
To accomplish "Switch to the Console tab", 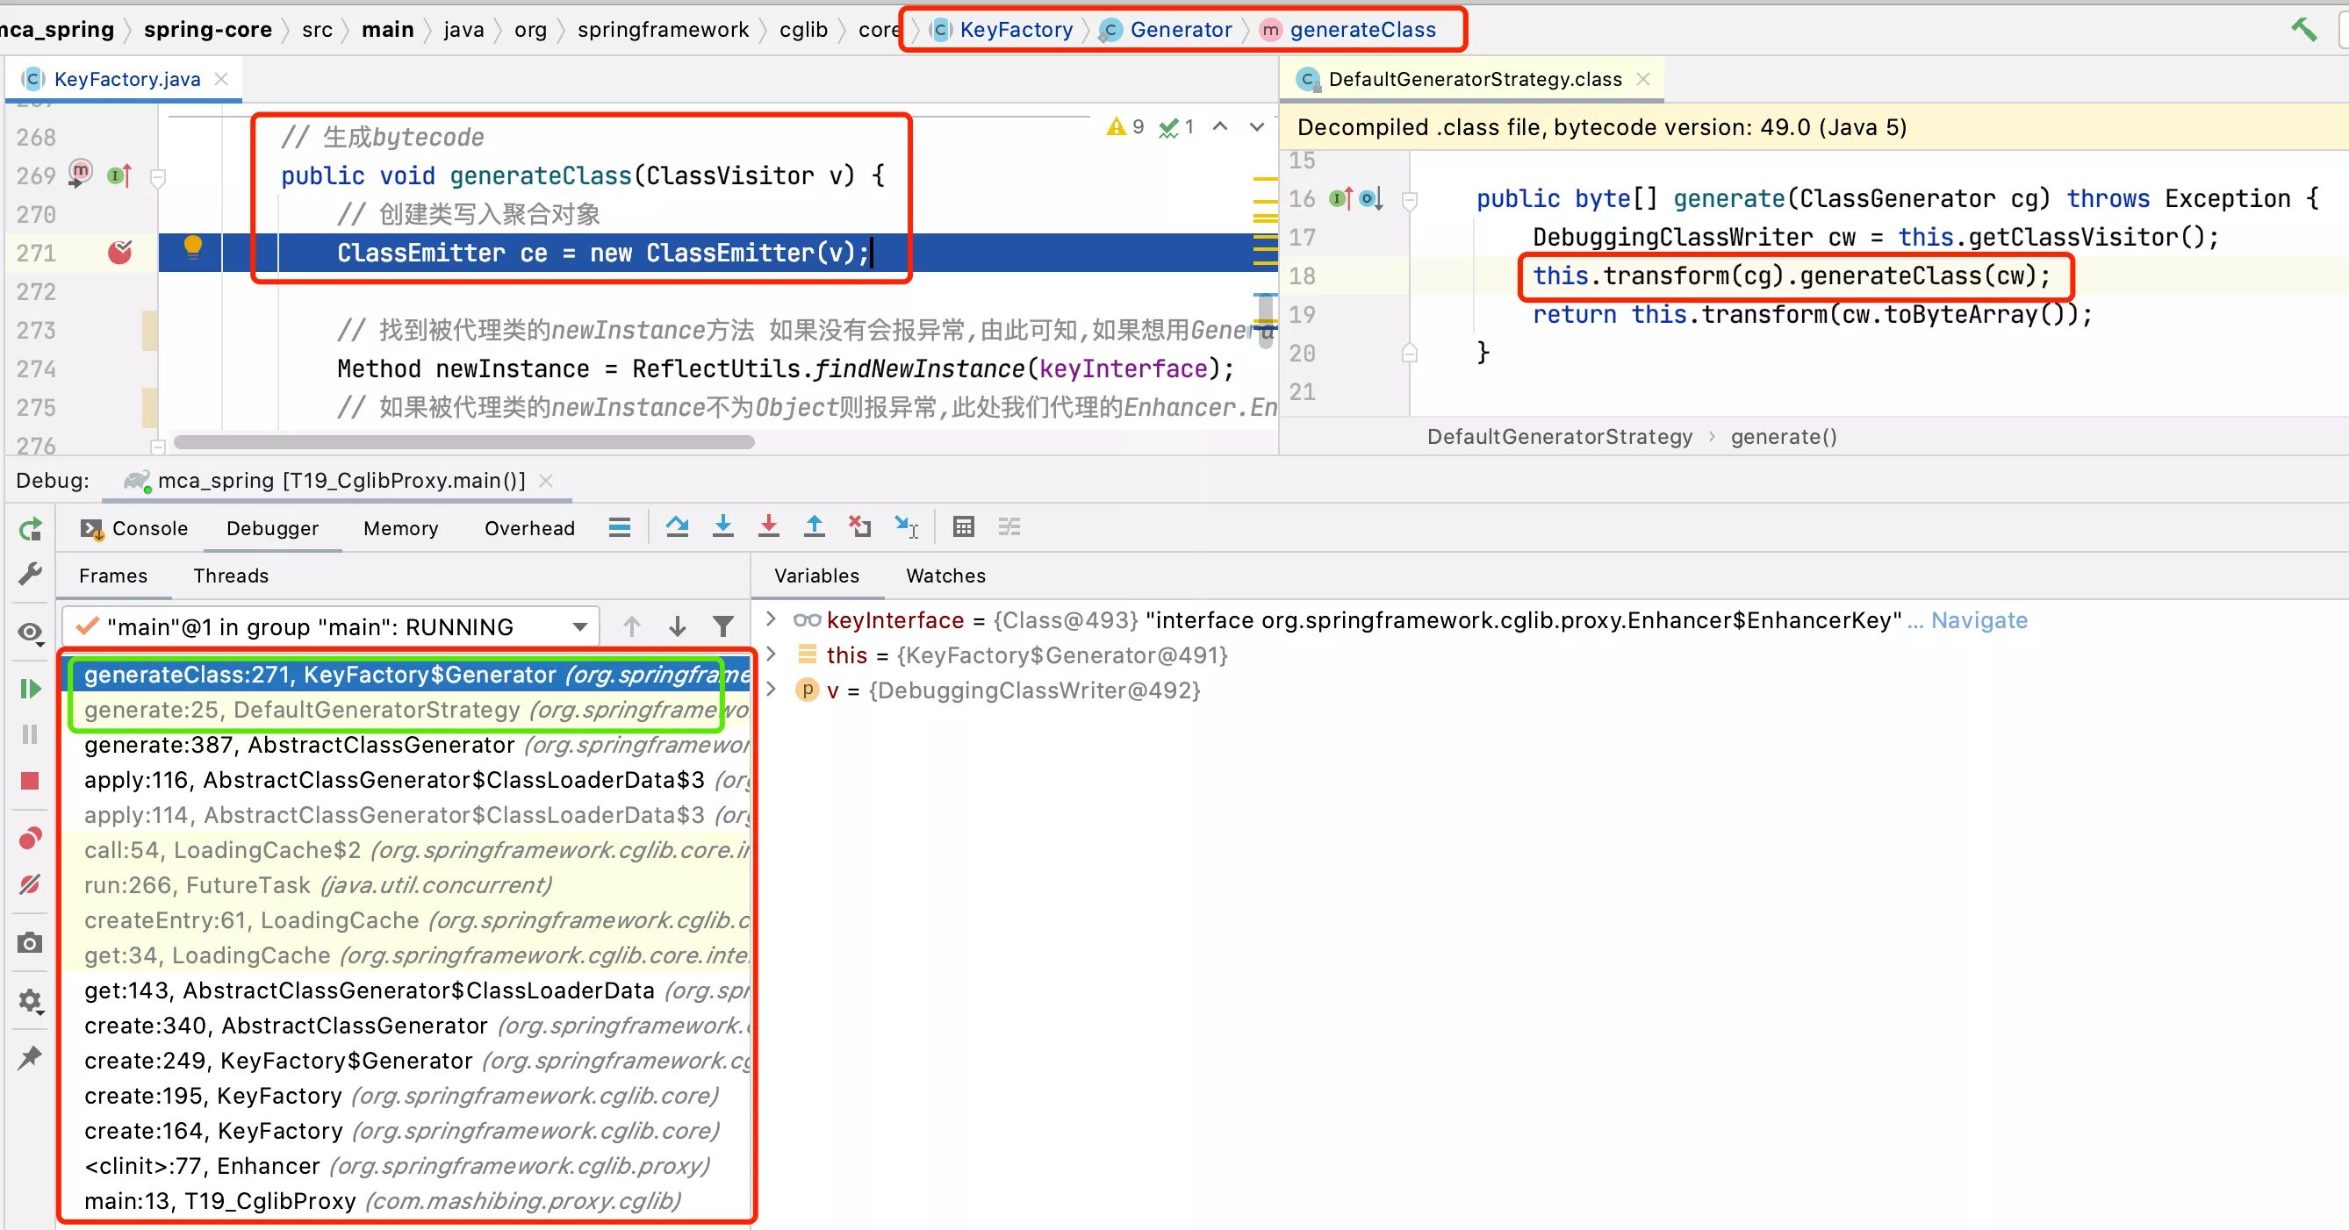I will [x=135, y=528].
